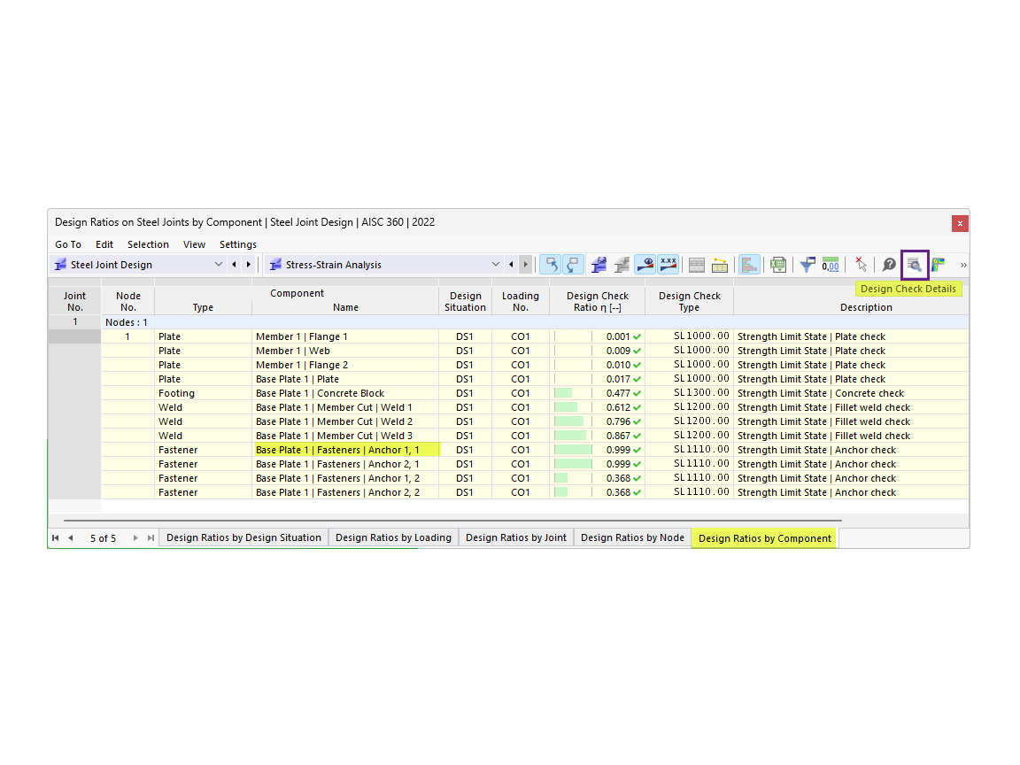The image size is (1020, 765).
Task: Select the Base Plate 1 | Concrete Block cell
Action: coord(344,393)
